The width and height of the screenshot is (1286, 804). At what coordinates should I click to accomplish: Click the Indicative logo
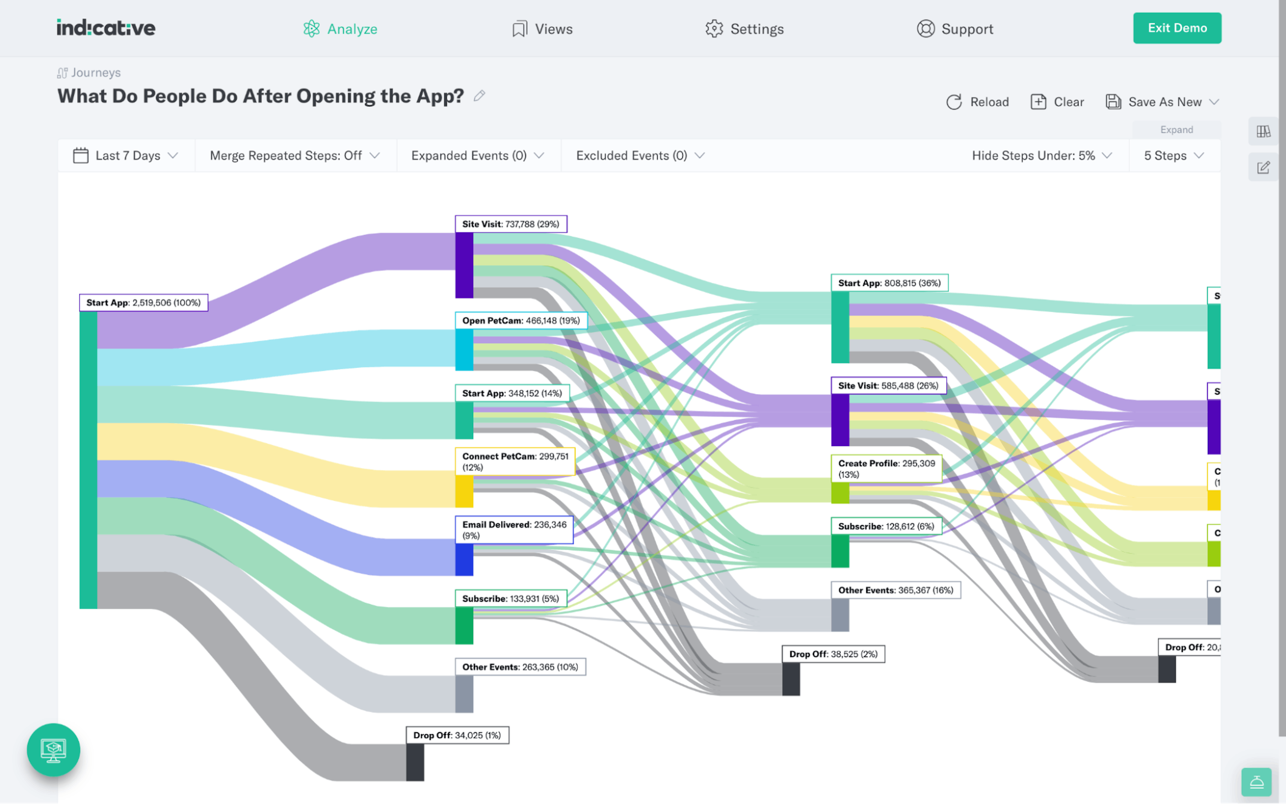(106, 28)
